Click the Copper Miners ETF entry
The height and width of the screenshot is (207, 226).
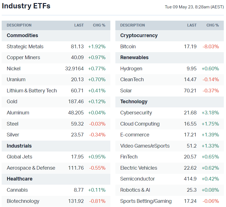24,57
